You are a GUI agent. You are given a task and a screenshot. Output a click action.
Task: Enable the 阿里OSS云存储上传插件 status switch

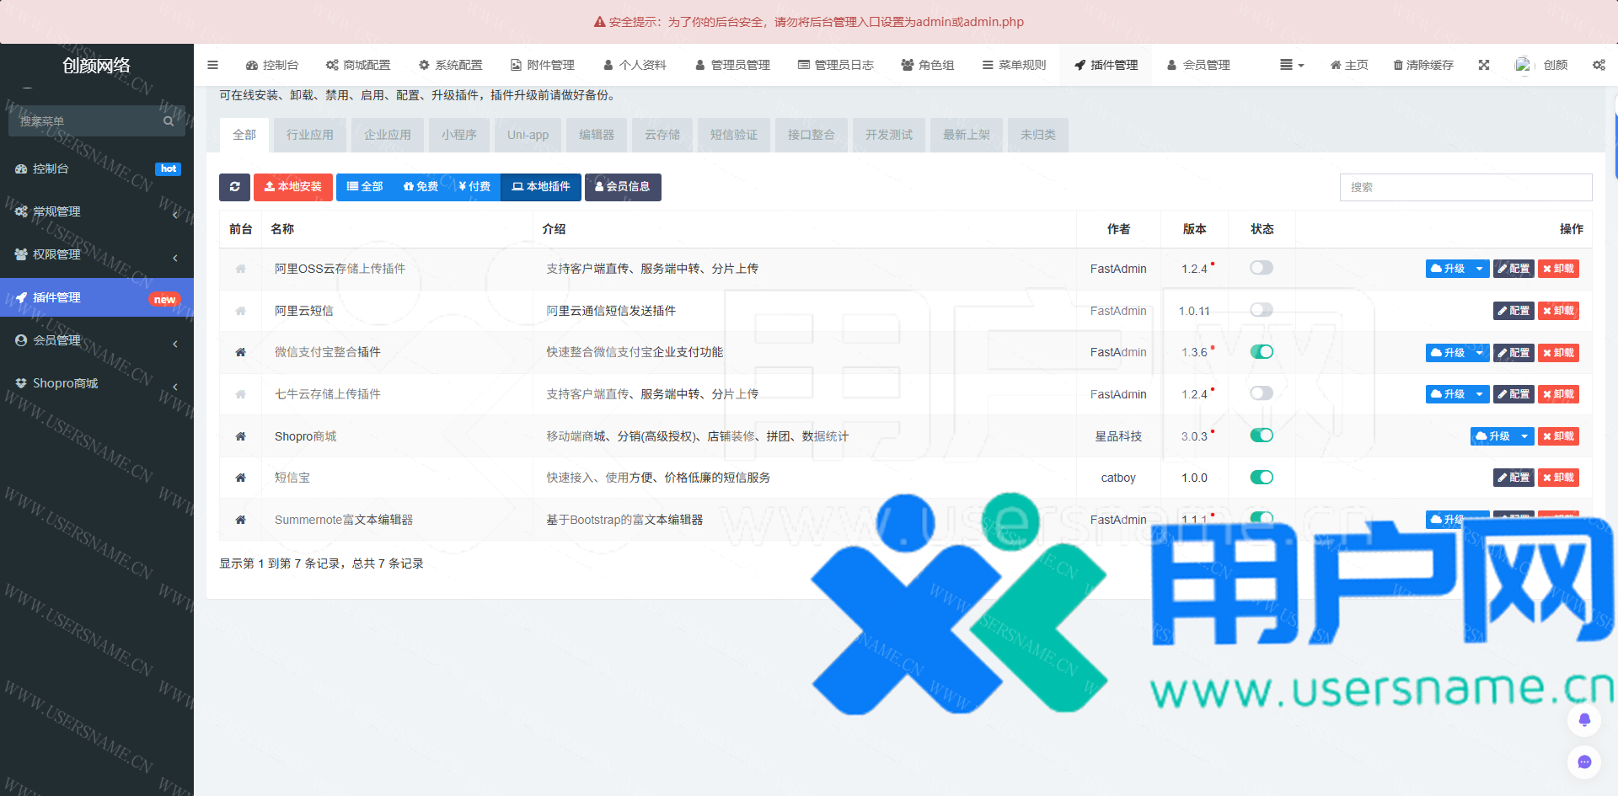click(1262, 268)
